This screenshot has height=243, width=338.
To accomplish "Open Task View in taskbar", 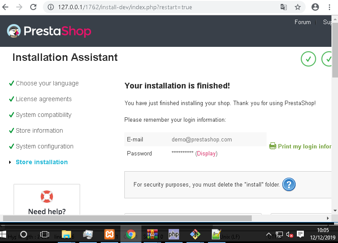I will [45, 234].
